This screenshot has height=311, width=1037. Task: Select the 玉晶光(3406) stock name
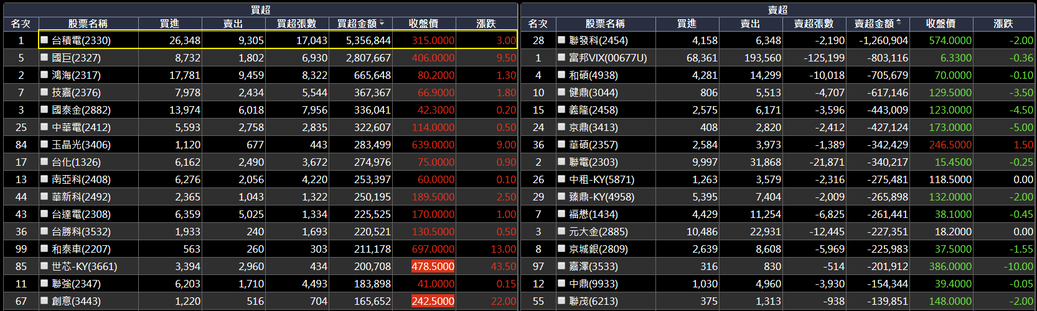click(x=81, y=145)
